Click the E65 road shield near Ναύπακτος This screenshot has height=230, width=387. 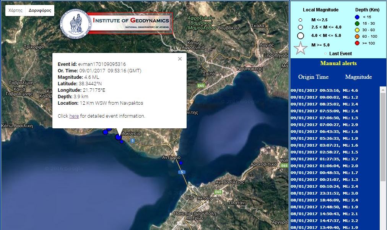coord(201,86)
